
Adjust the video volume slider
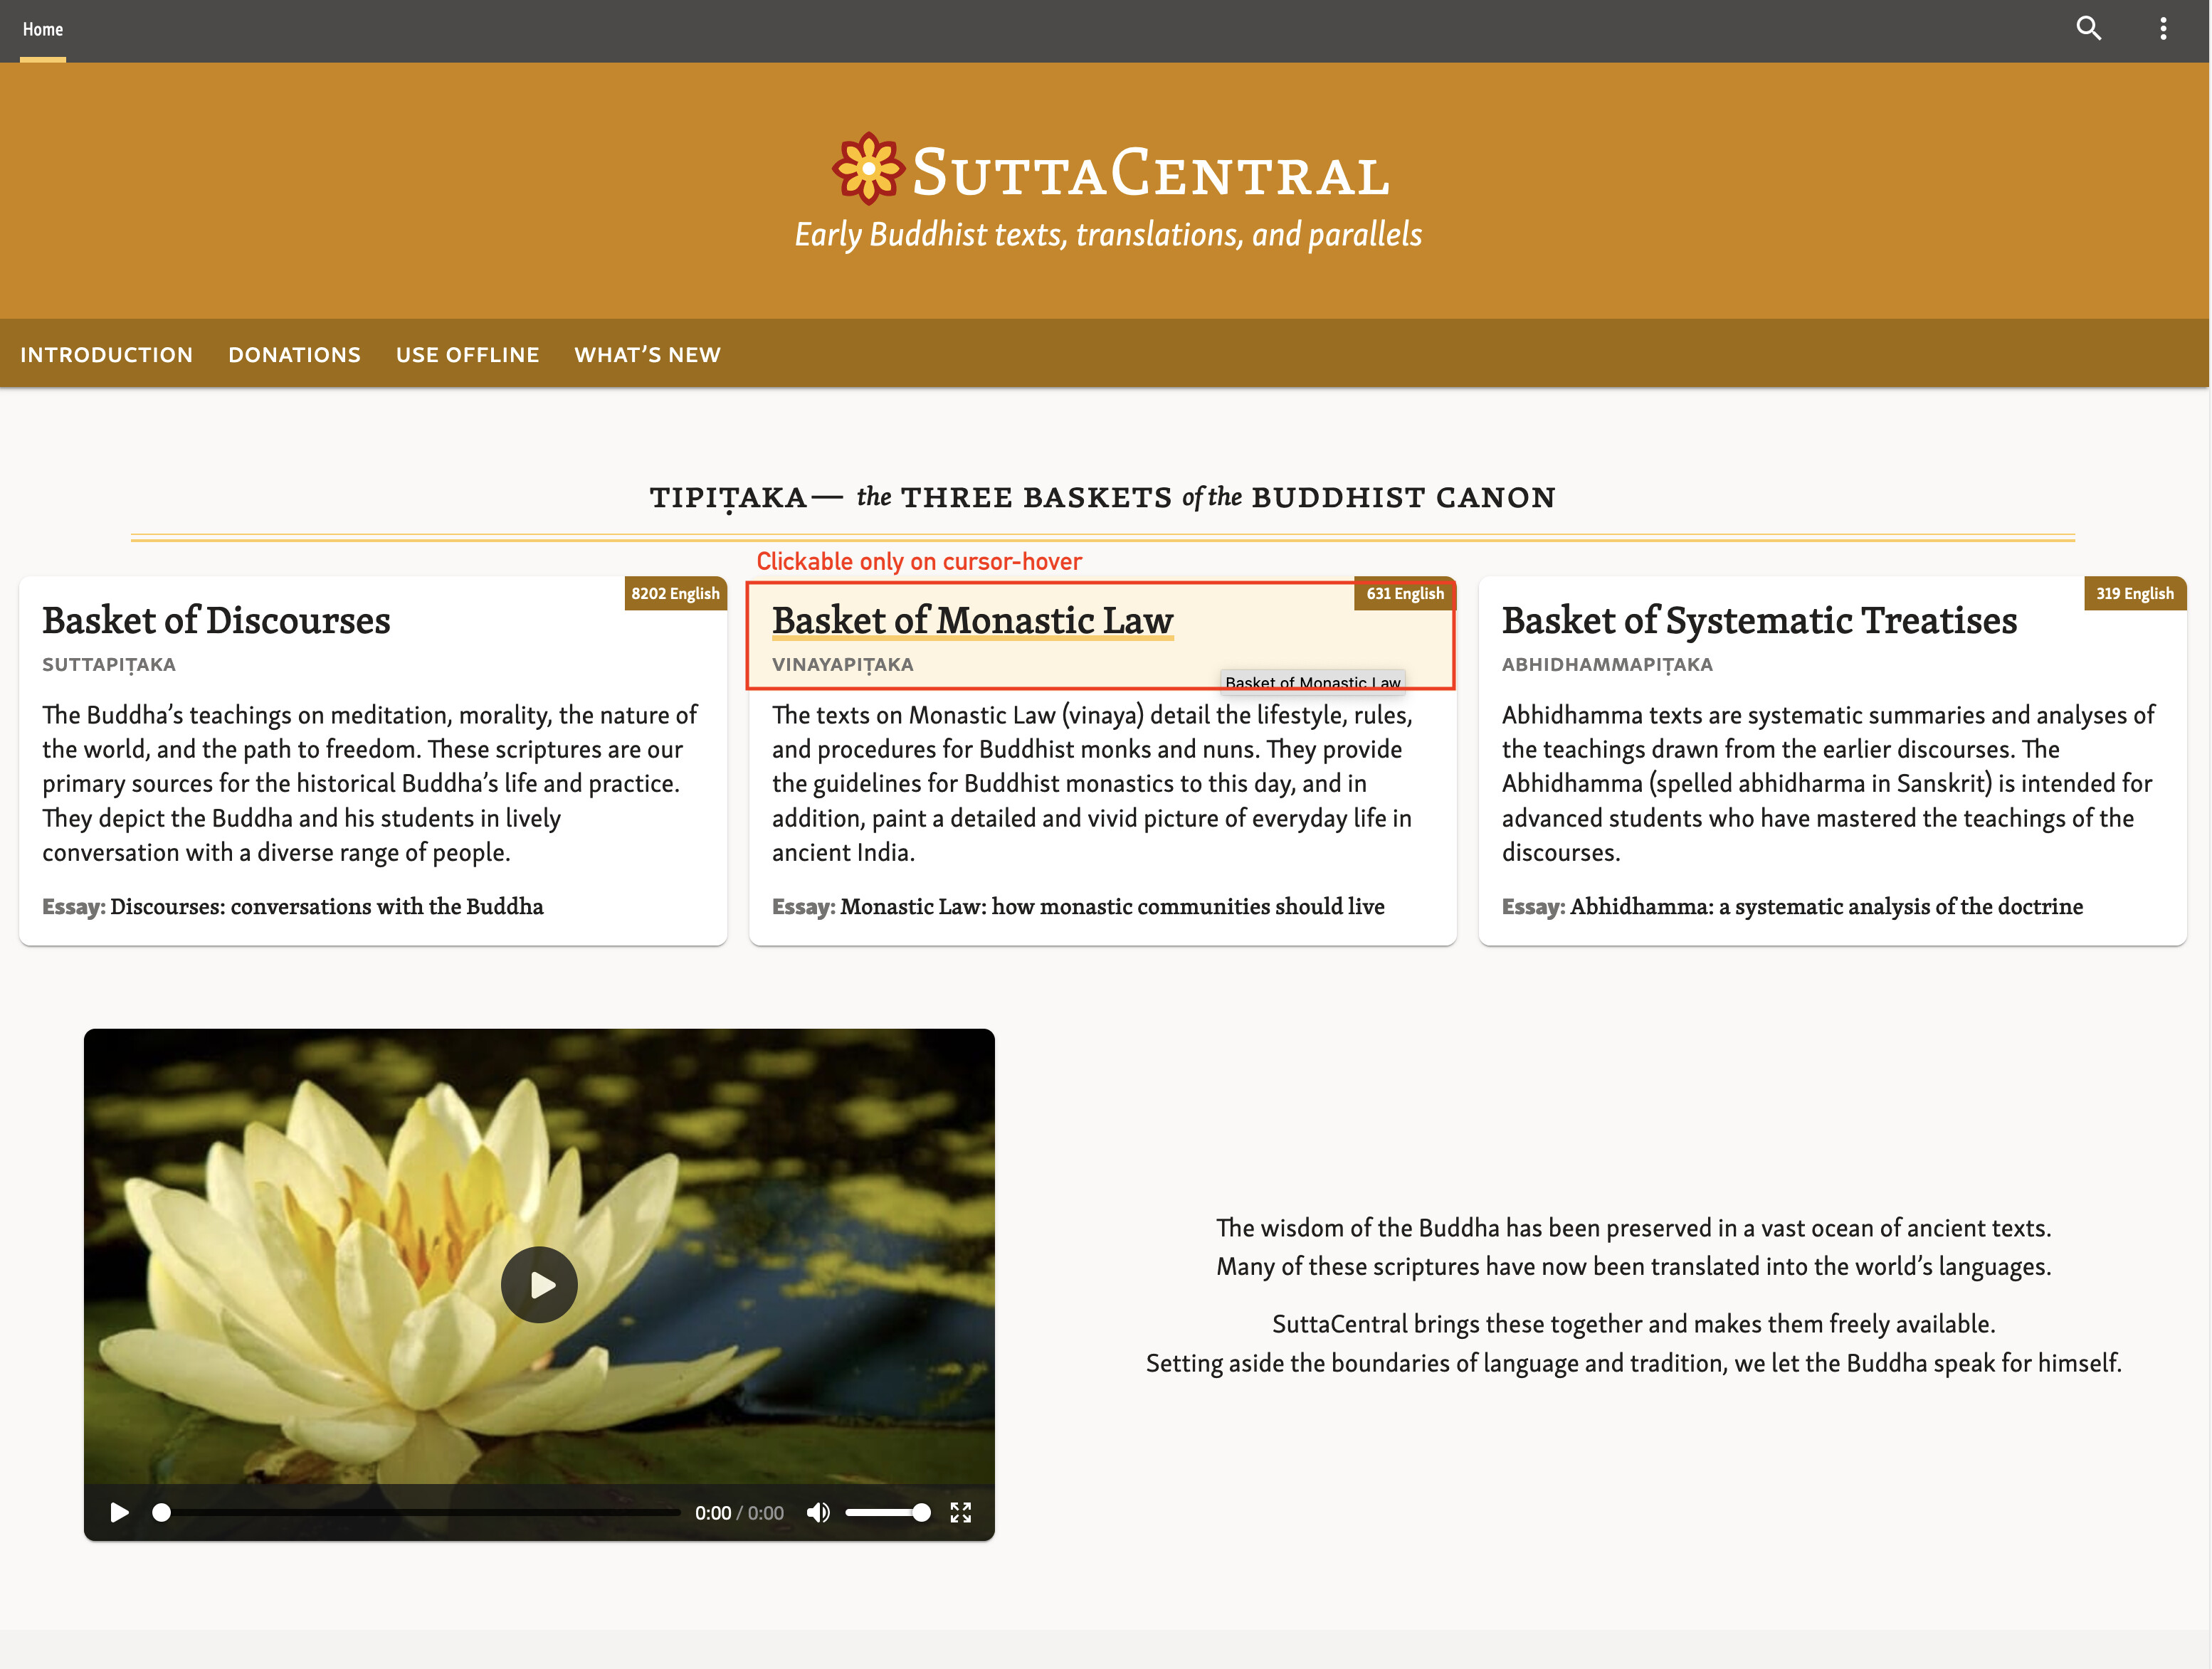pos(888,1512)
